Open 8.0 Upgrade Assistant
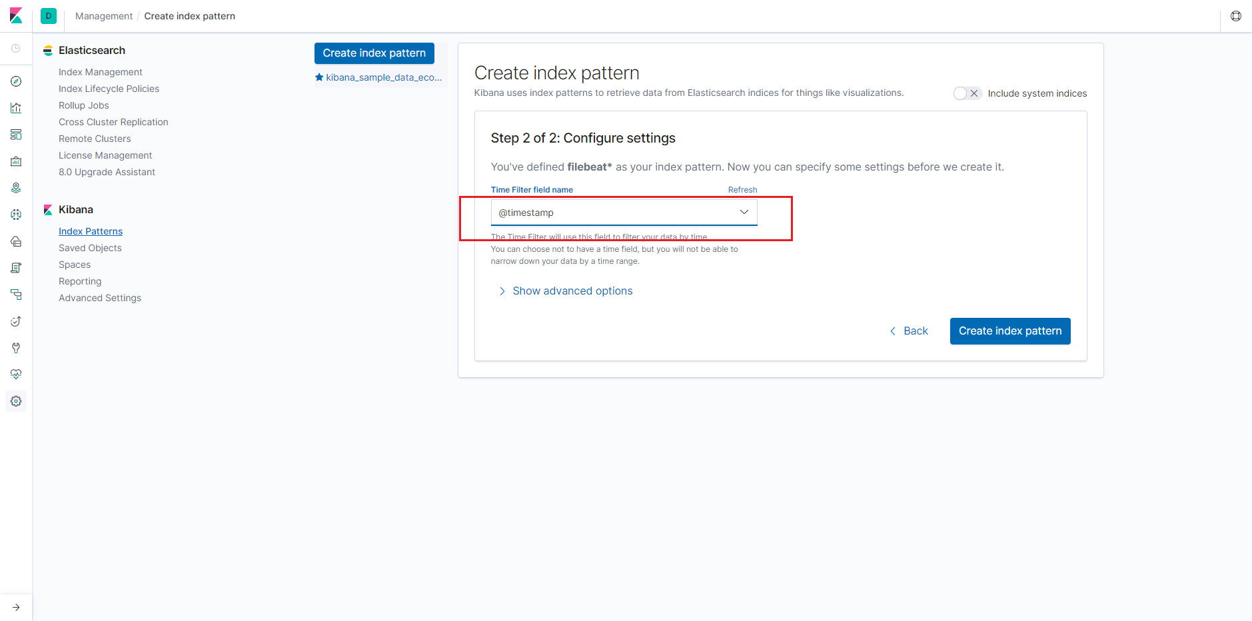This screenshot has width=1252, height=621. click(x=107, y=172)
